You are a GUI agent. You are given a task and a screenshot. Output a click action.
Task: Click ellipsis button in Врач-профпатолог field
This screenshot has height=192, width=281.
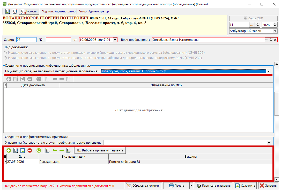pyautogui.click(x=267, y=40)
